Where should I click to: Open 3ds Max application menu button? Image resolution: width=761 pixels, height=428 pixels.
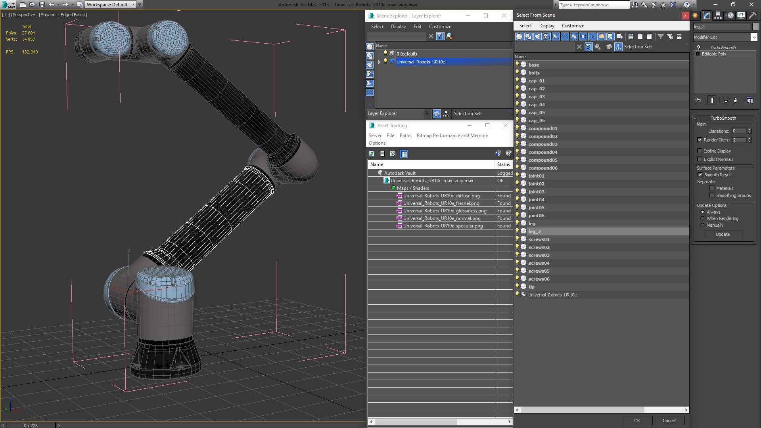8,5
